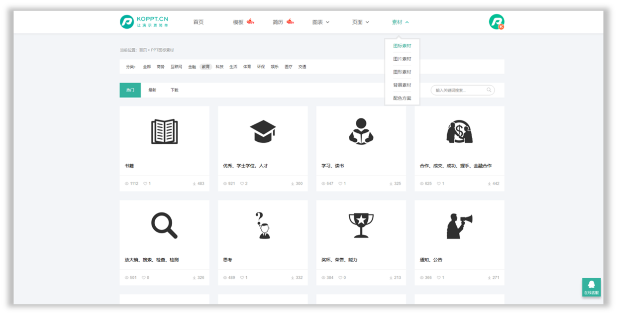Open the 思考 thinking person icon
The height and width of the screenshot is (315, 617).
click(x=263, y=225)
